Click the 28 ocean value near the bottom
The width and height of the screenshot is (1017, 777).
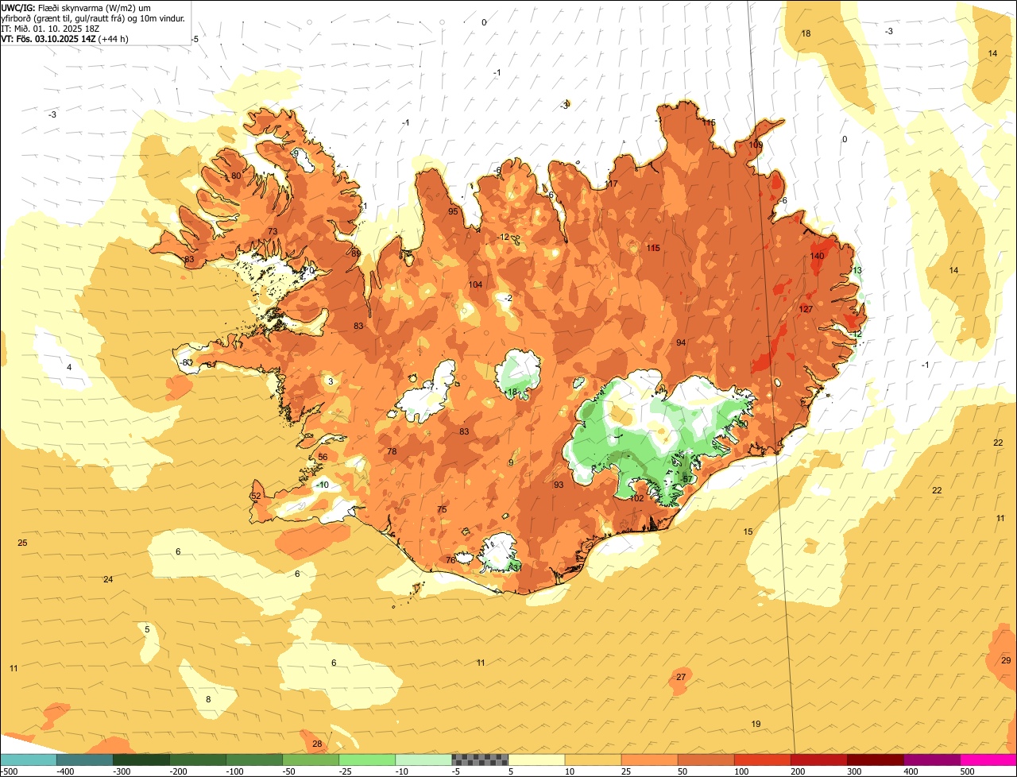[x=317, y=744]
